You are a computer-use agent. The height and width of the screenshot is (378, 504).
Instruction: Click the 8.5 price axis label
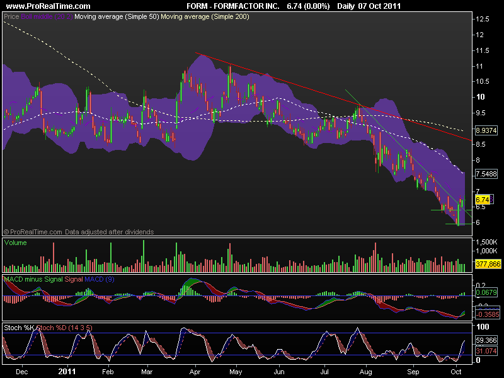(482, 144)
